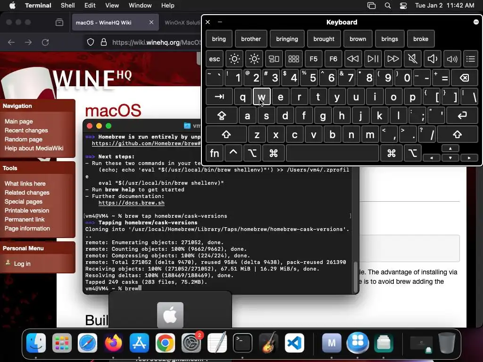This screenshot has height=362, width=483.
Task: Open the Help menu
Action: pos(168,6)
